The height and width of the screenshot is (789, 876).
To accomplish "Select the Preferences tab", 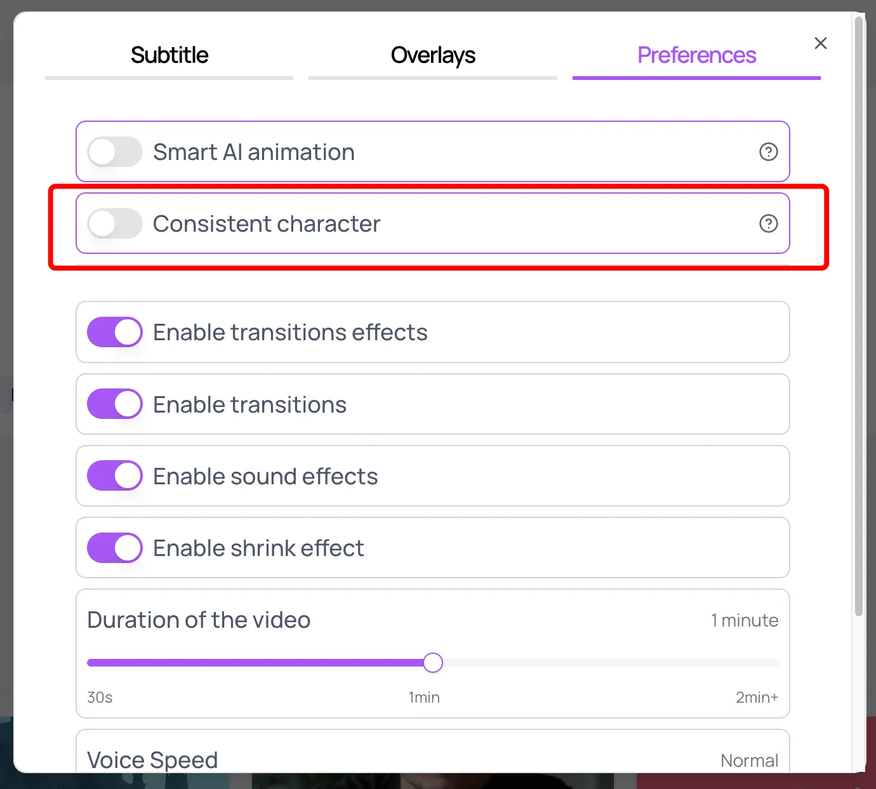I will (696, 55).
